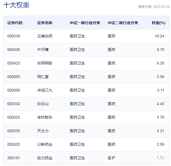The height and width of the screenshot is (166, 171).
Task: Click 医药卫生 in the 片仔癀 row
Action: (77, 50)
